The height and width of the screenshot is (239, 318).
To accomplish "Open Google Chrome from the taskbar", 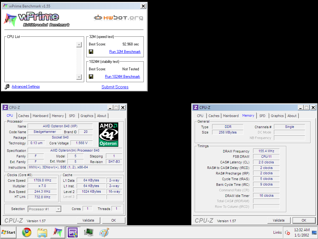I will (27, 232).
